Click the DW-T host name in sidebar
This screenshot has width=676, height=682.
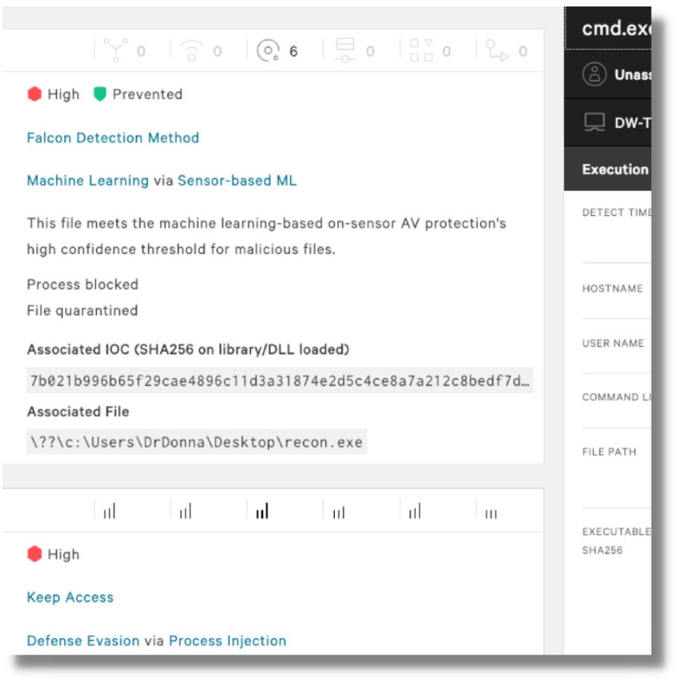(x=633, y=123)
